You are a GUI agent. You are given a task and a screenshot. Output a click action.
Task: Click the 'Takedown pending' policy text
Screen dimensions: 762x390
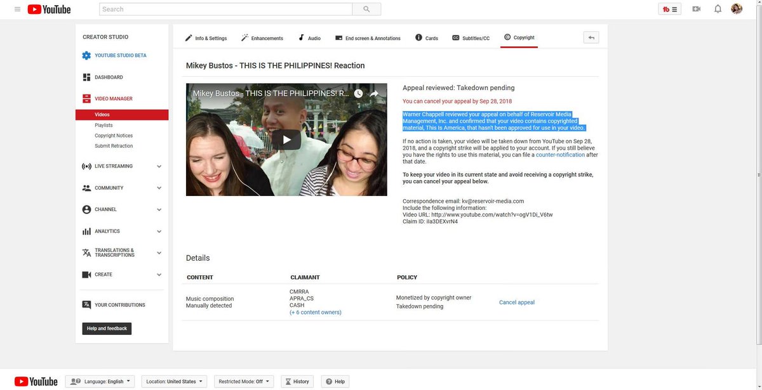[x=420, y=306]
